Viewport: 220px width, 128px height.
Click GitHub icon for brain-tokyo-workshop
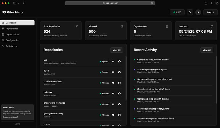tap(120, 104)
